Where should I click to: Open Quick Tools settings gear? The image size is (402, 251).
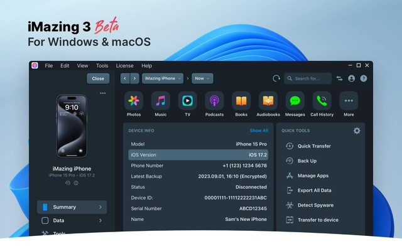click(357, 131)
